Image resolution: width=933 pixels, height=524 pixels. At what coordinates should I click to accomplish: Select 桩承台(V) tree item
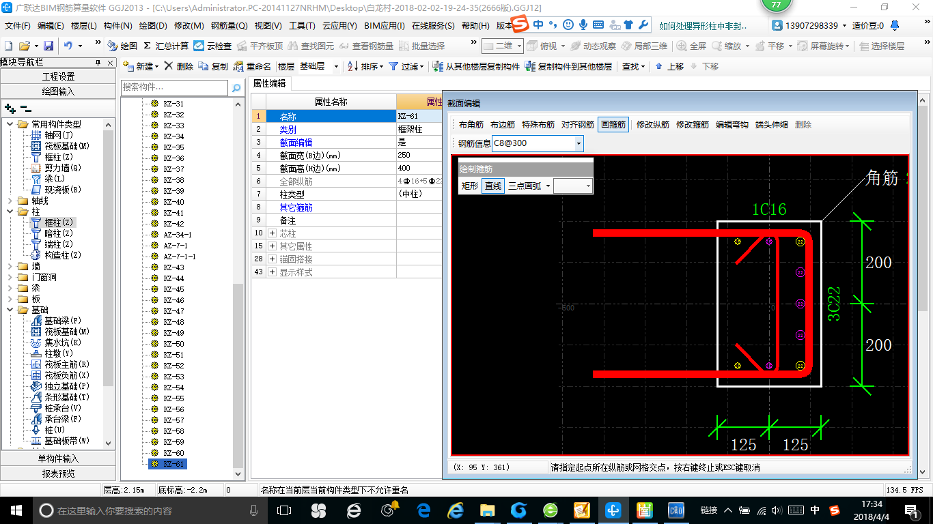[x=56, y=408]
